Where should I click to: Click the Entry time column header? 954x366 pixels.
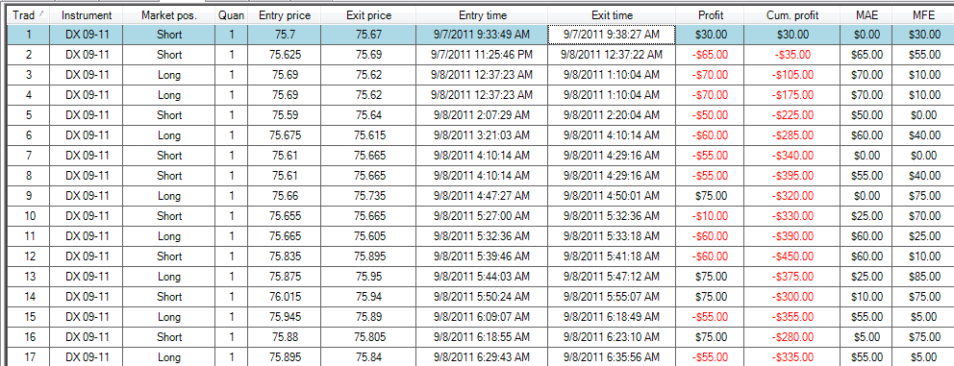click(482, 15)
